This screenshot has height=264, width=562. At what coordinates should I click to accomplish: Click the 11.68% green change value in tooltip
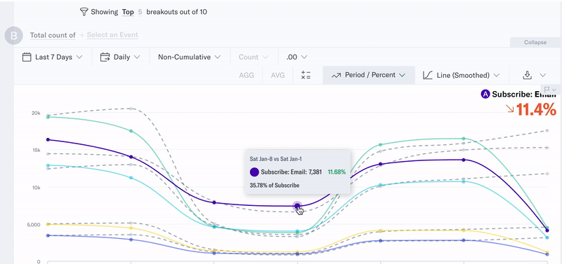point(336,172)
